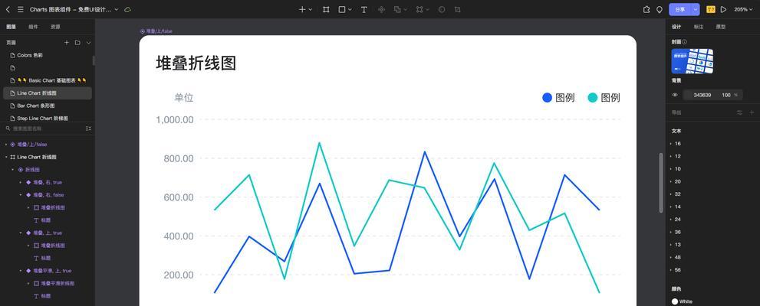Select the Text tool
Viewport: 760px width, 306px height.
click(364, 9)
